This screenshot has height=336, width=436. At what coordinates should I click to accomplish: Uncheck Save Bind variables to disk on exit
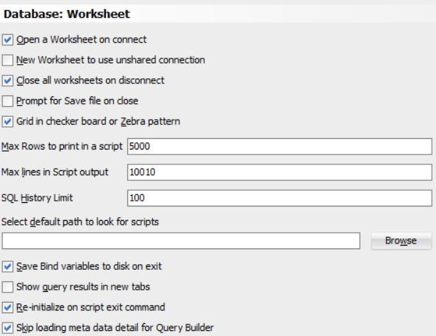click(x=8, y=266)
